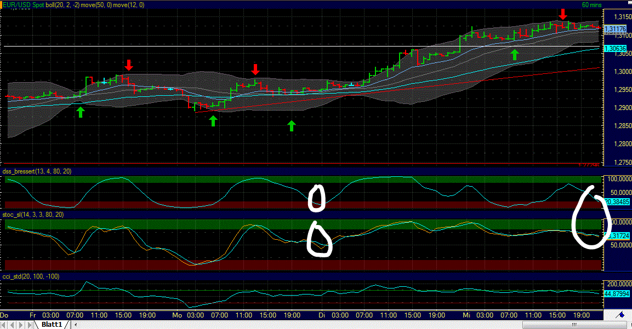Click the first-sheet navigation arrow icon
The height and width of the screenshot is (329, 632).
(3, 324)
